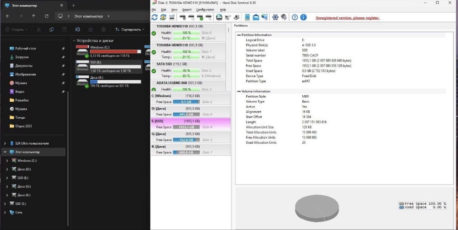Viewport: 458px width, 230px height.
Task: Open a new Explorer tab with plus
Action: pyautogui.click(x=73, y=5)
